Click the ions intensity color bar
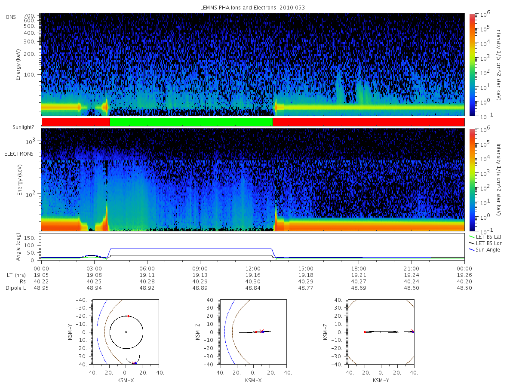 click(472, 64)
